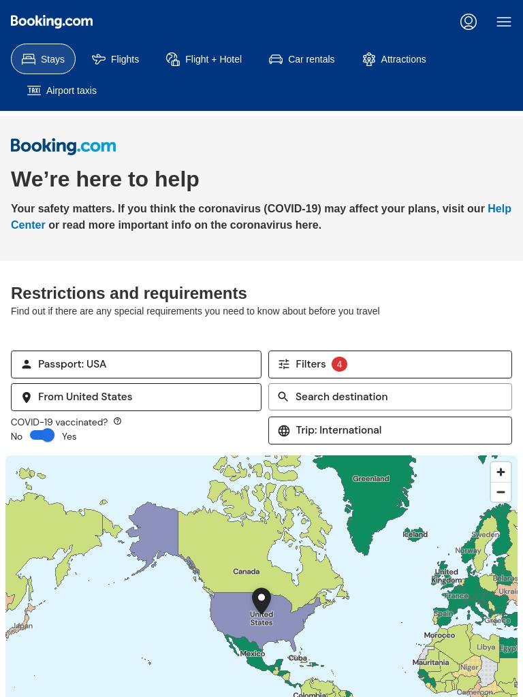The width and height of the screenshot is (523, 697).
Task: Open the user account profile icon
Action: tap(469, 21)
